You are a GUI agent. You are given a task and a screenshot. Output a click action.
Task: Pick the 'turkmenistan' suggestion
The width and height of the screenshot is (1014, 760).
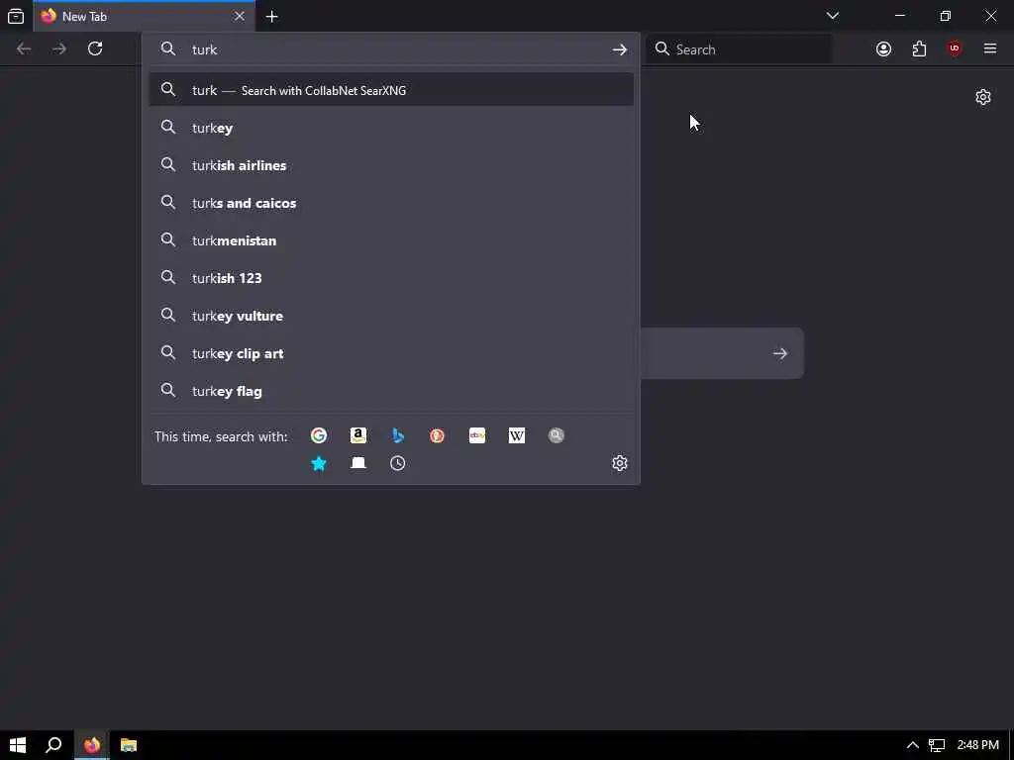[390, 240]
